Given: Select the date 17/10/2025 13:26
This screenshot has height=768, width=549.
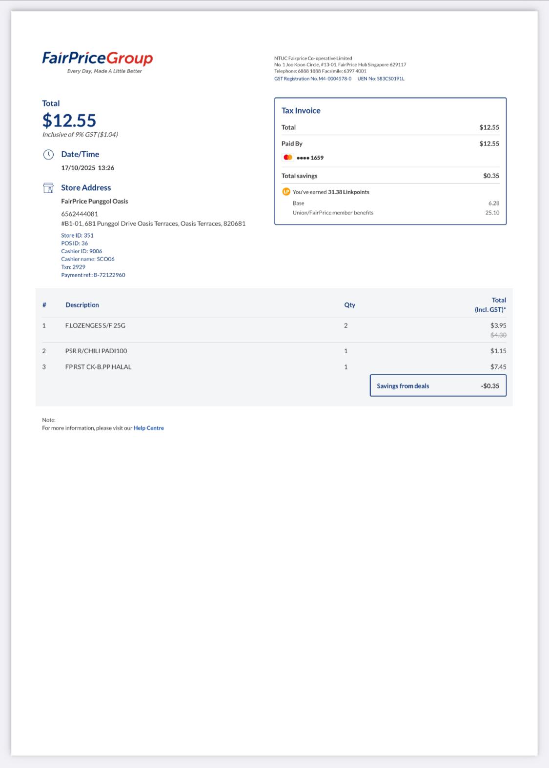Looking at the screenshot, I should [x=88, y=168].
